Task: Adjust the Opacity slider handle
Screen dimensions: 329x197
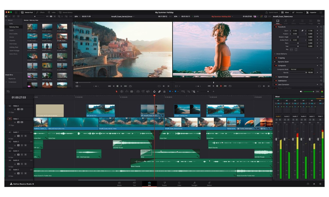Action: [x=306, y=73]
